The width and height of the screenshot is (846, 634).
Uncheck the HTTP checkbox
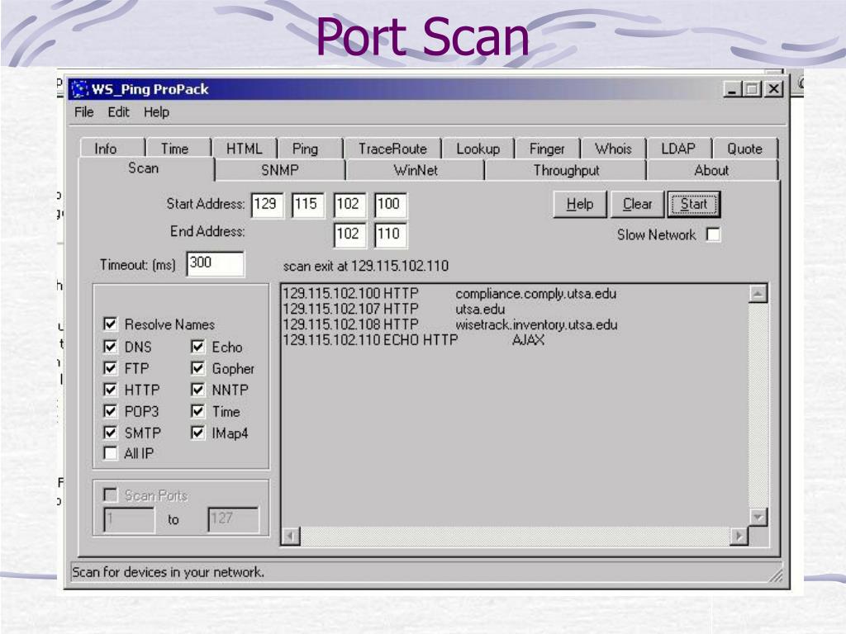coord(110,390)
